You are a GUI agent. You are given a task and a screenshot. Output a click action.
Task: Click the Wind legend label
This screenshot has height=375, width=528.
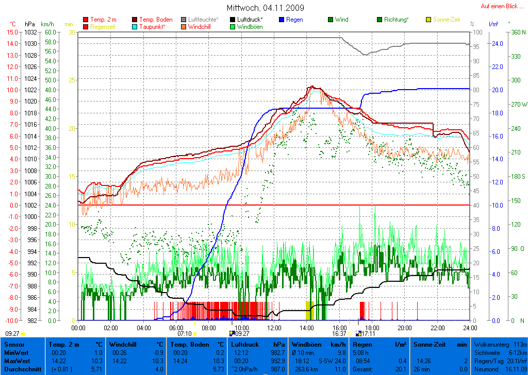coord(341,20)
